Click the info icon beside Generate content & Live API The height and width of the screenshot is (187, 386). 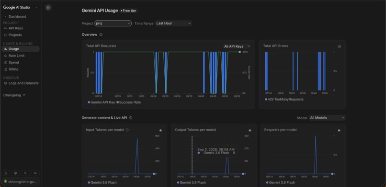[131, 118]
